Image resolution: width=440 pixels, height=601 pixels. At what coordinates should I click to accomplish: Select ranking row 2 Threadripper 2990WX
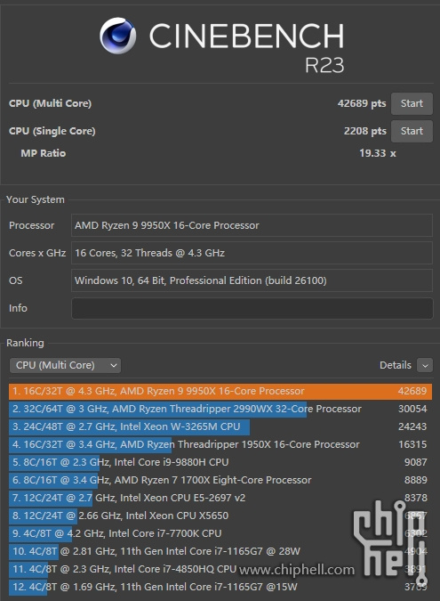(x=220, y=409)
